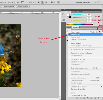Expand the Arrange Documents dropdown arrow
The image size is (103, 100).
point(55,2)
